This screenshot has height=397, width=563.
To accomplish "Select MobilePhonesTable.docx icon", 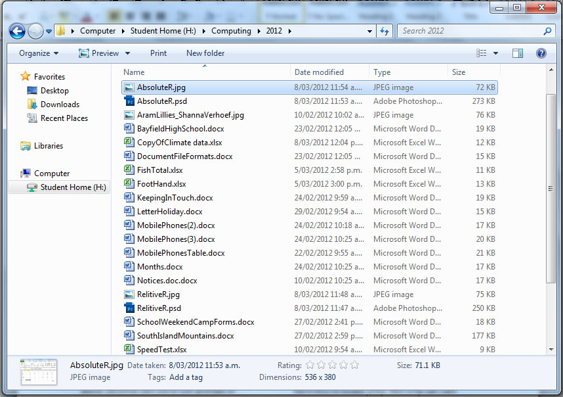I will (x=129, y=252).
